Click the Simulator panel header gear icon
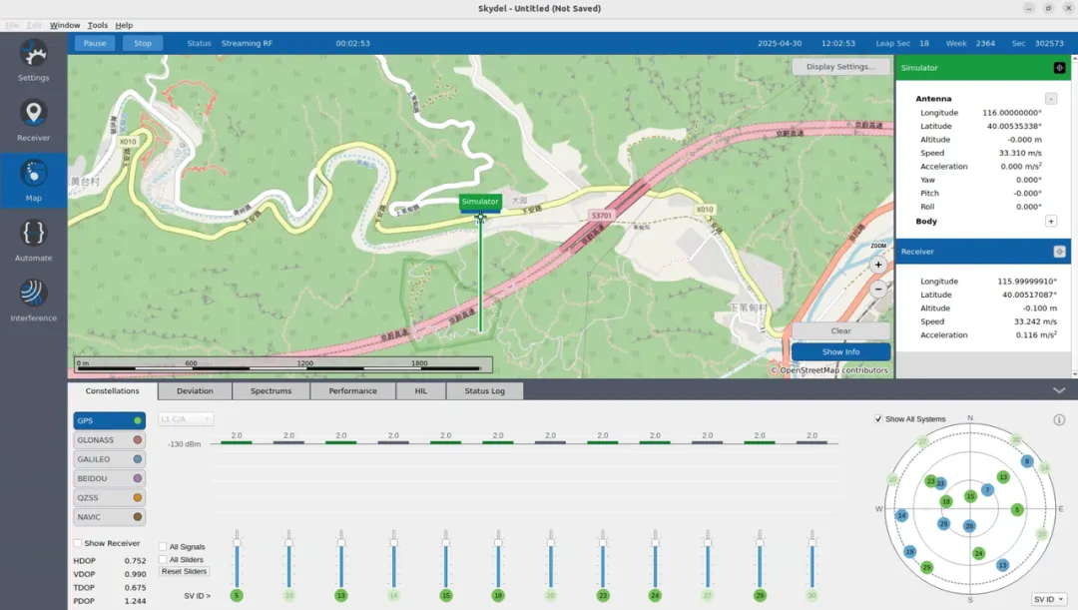The image size is (1078, 610). (1059, 68)
